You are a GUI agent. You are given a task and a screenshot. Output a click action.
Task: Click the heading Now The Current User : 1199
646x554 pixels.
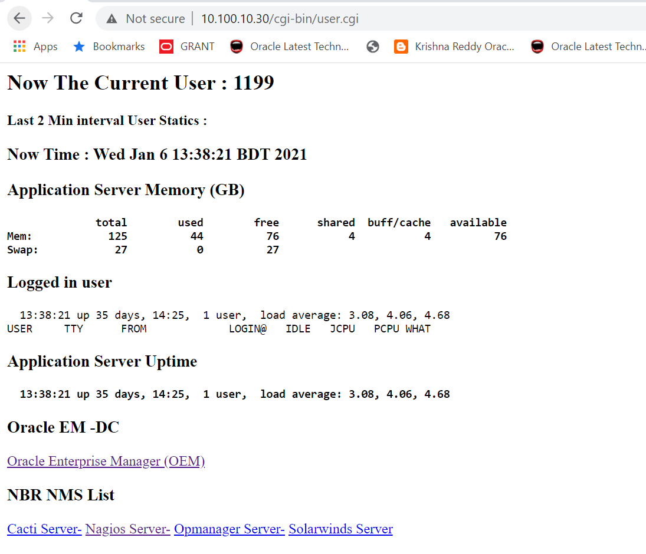140,83
